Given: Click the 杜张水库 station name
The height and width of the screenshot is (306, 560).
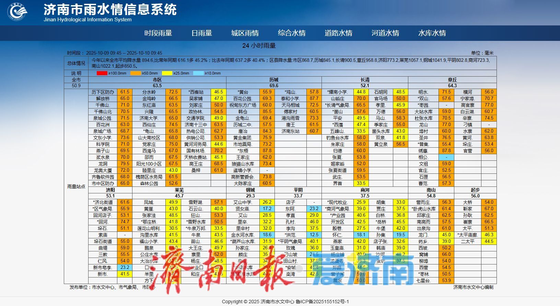Looking at the screenshot, I should [x=423, y=118].
